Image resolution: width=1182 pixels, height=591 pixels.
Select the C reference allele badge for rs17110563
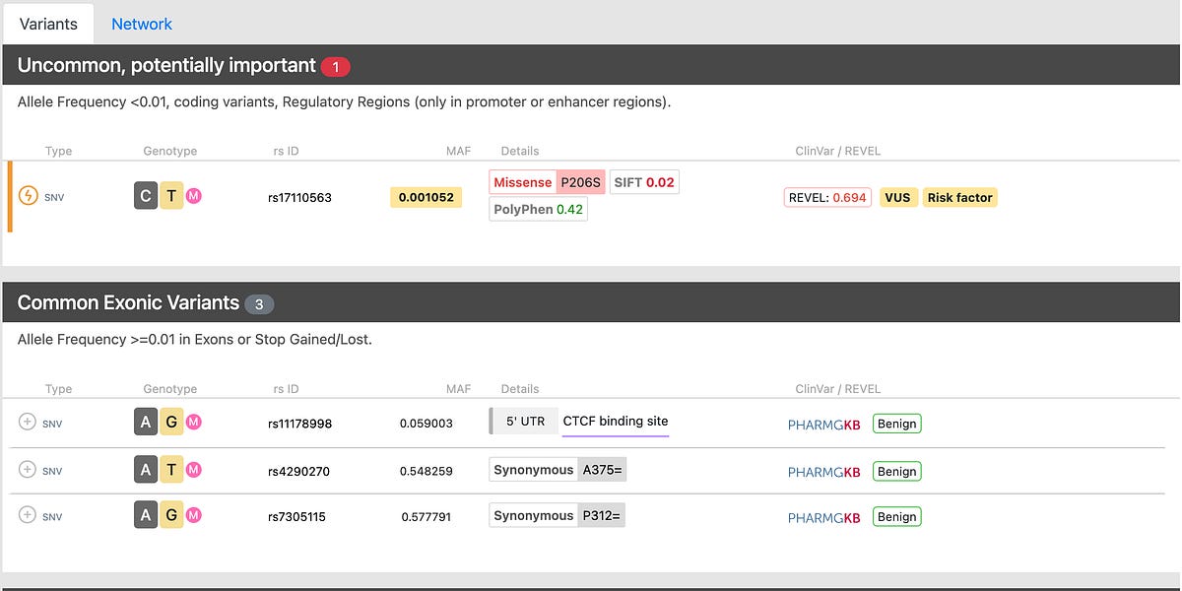[145, 195]
